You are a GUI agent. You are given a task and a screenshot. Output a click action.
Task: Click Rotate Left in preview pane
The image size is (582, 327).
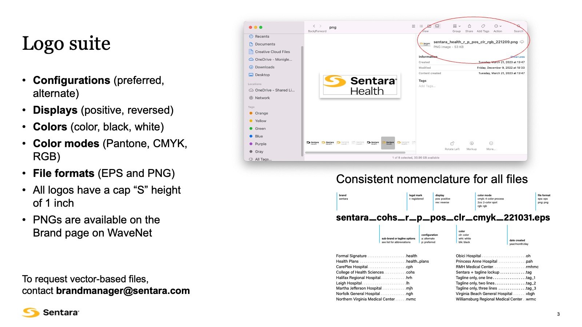pyautogui.click(x=452, y=145)
